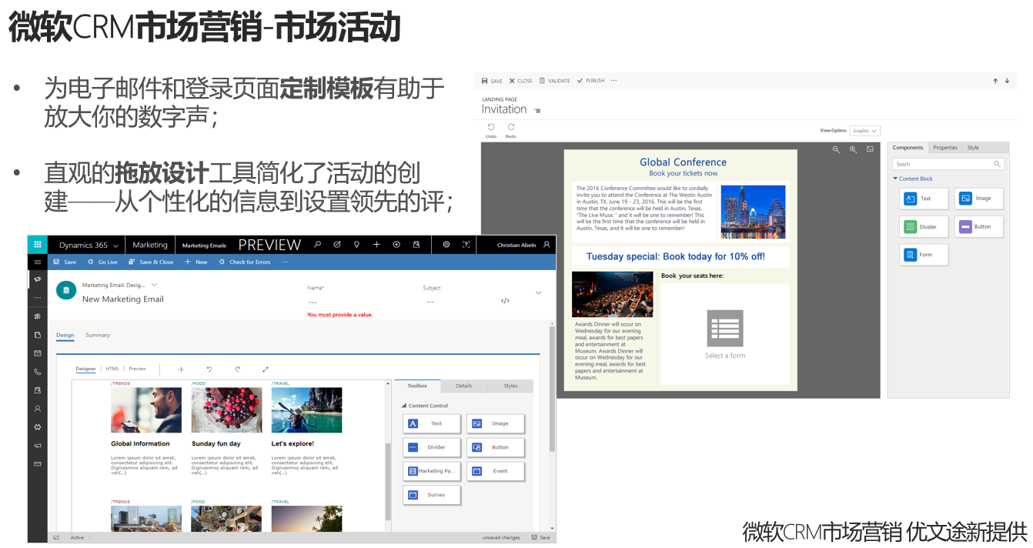The height and width of the screenshot is (548, 1033).
Task: Redo in the email designer toolbar
Action: tap(238, 369)
